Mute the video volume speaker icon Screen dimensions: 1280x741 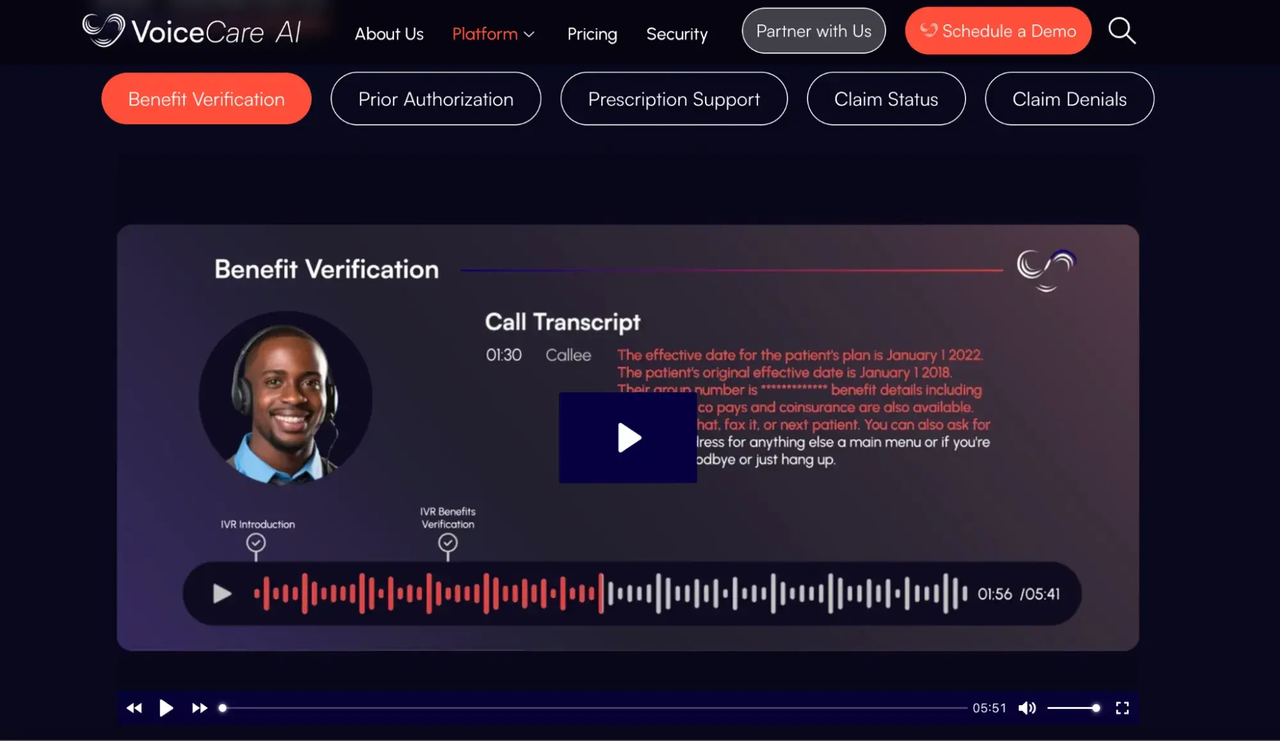pos(1026,708)
